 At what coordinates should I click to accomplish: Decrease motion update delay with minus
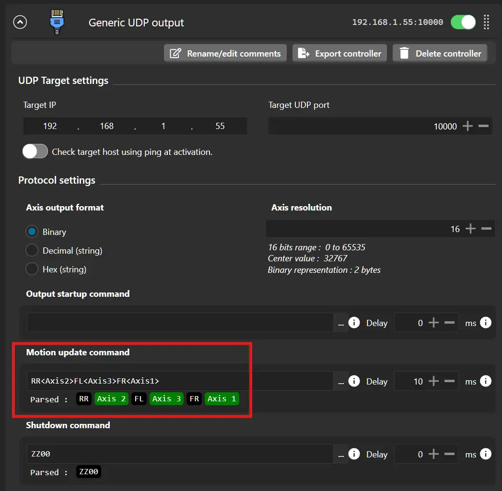click(449, 381)
